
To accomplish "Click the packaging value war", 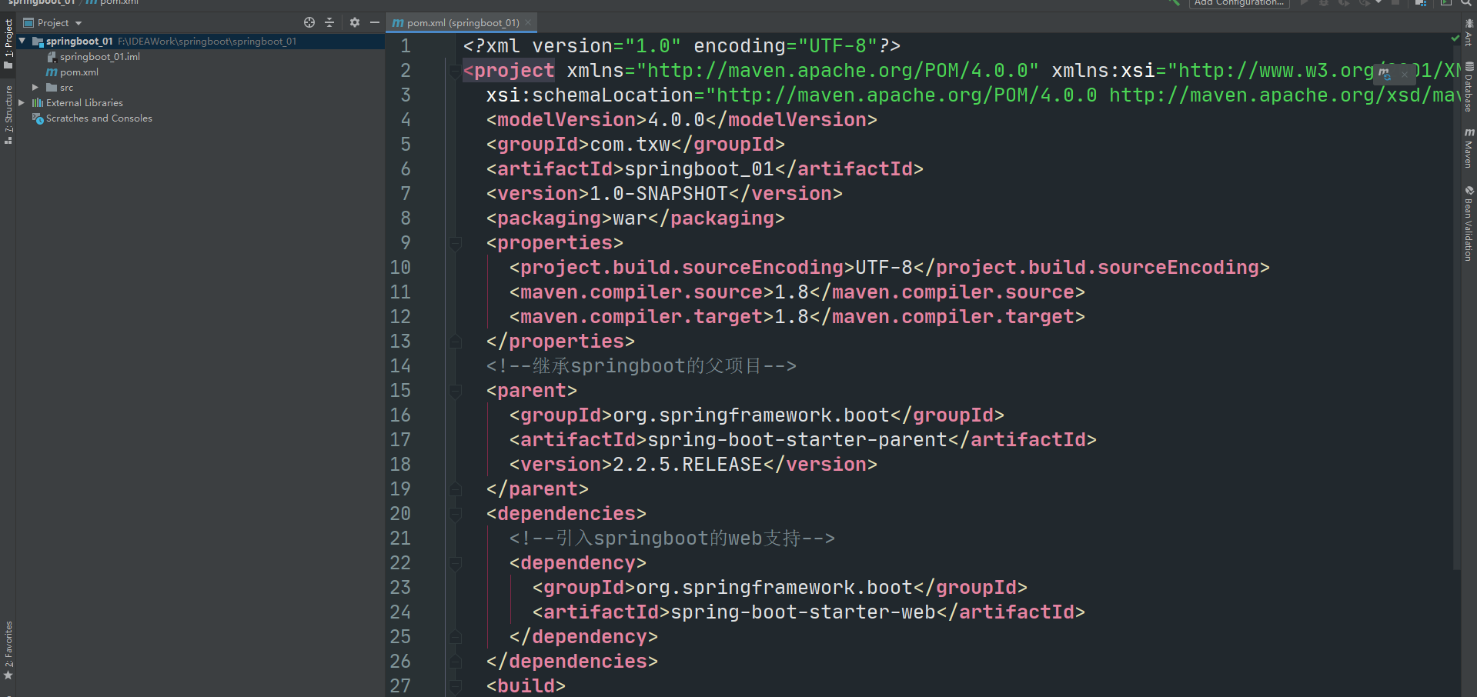I will pos(630,218).
